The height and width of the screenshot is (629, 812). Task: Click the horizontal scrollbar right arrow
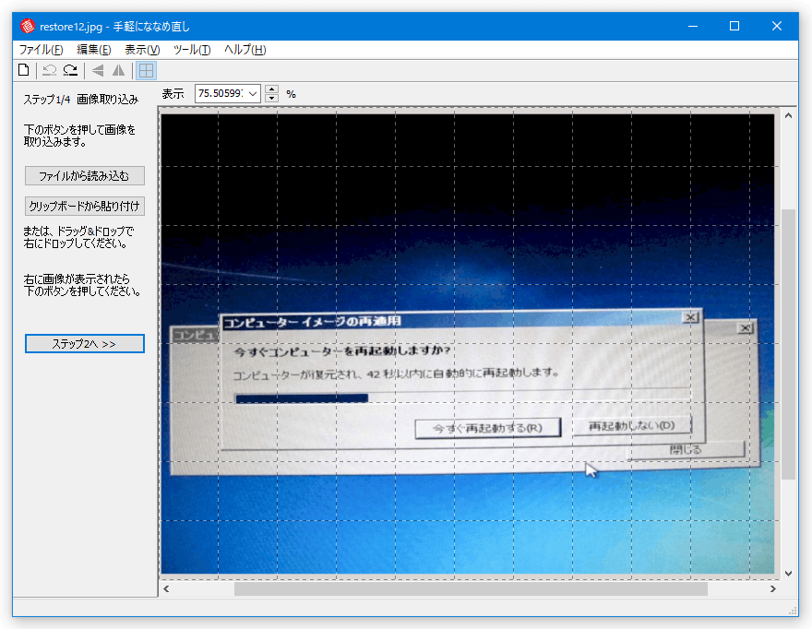pyautogui.click(x=772, y=588)
